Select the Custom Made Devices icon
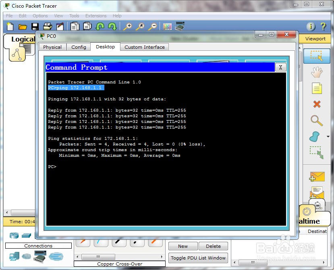Image resolution: width=334 pixels, height=270 pixels. [x=40, y=257]
